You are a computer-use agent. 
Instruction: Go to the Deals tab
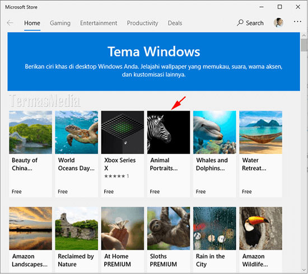175,23
